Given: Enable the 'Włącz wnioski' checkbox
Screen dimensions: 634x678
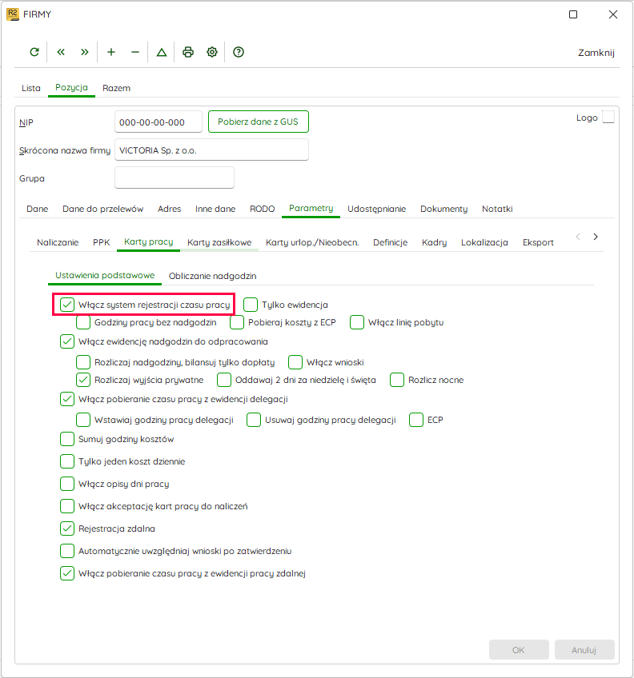Looking at the screenshot, I should click(295, 362).
